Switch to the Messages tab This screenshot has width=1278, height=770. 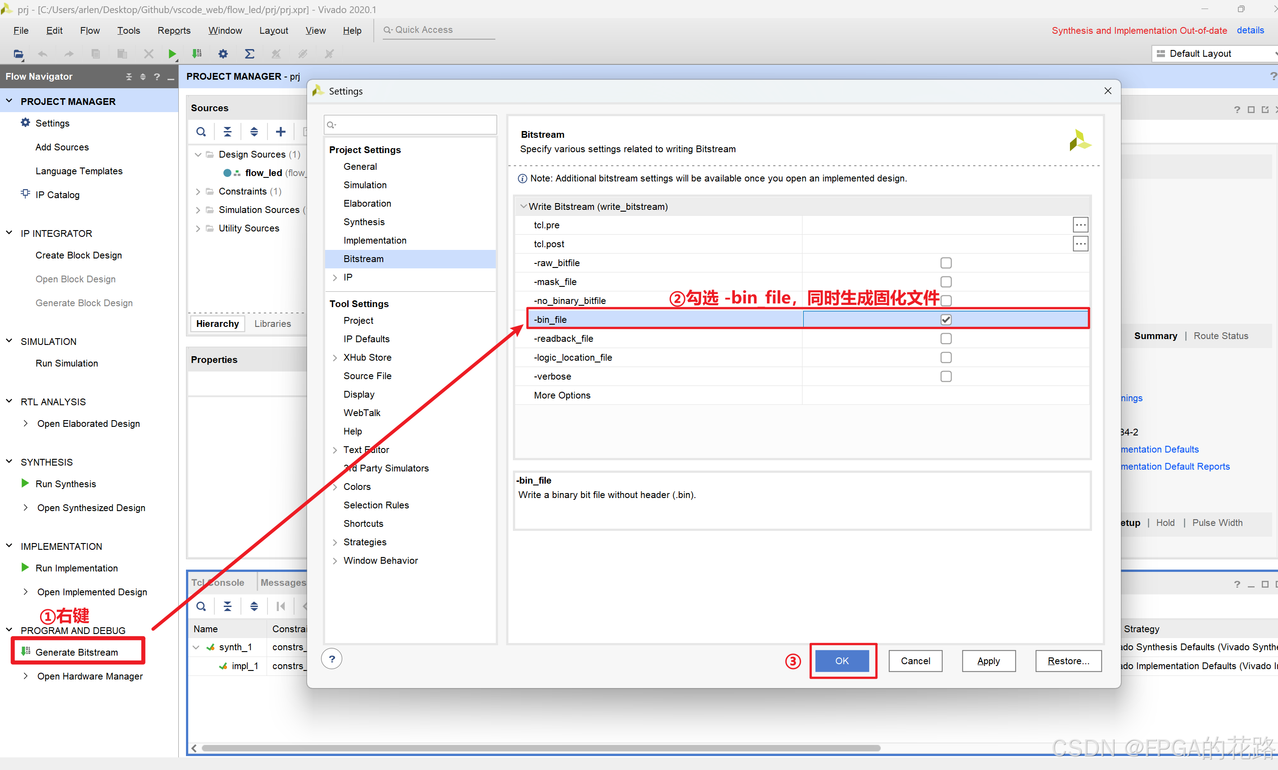283,582
